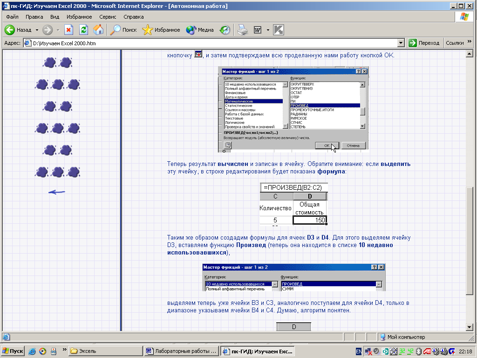
Task: Click the small dialog-collapse icon after кнопочку
Action: (x=198, y=54)
